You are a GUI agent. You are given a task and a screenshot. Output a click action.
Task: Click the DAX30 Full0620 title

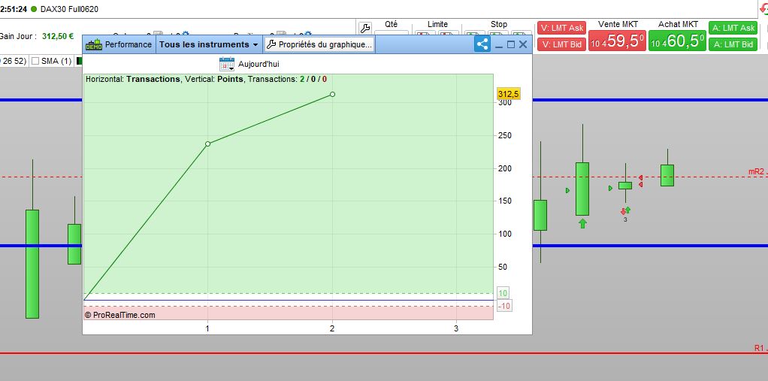click(69, 9)
